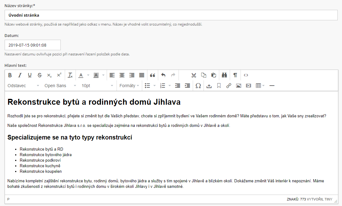
Task: Open the Formáty menu
Action: coord(129,86)
